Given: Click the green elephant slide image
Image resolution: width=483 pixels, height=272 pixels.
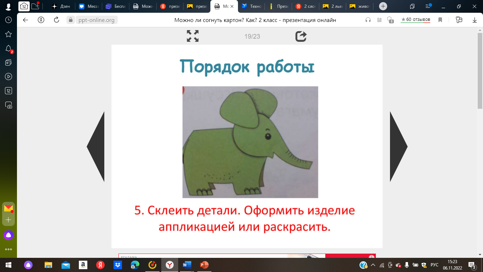Looking at the screenshot, I should (250, 142).
